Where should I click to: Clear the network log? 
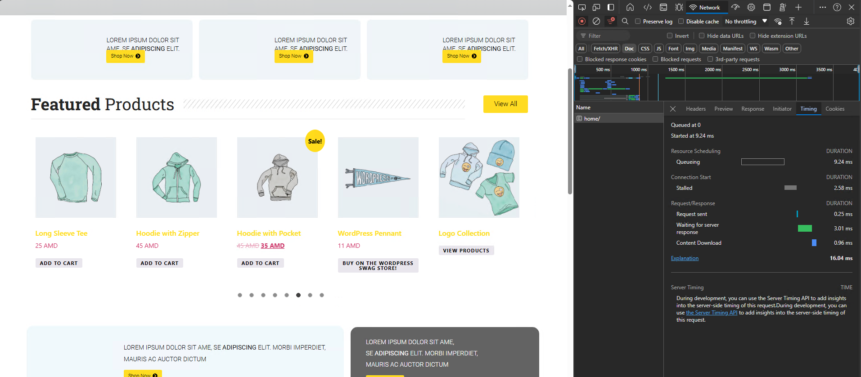(x=596, y=21)
